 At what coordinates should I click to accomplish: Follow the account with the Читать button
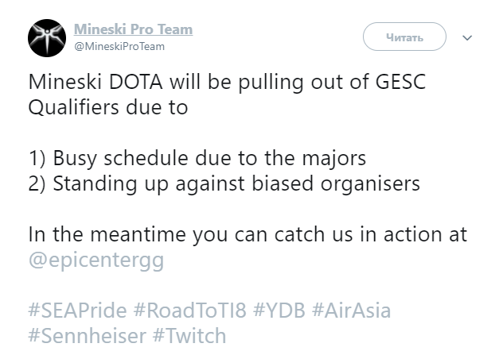pos(404,37)
